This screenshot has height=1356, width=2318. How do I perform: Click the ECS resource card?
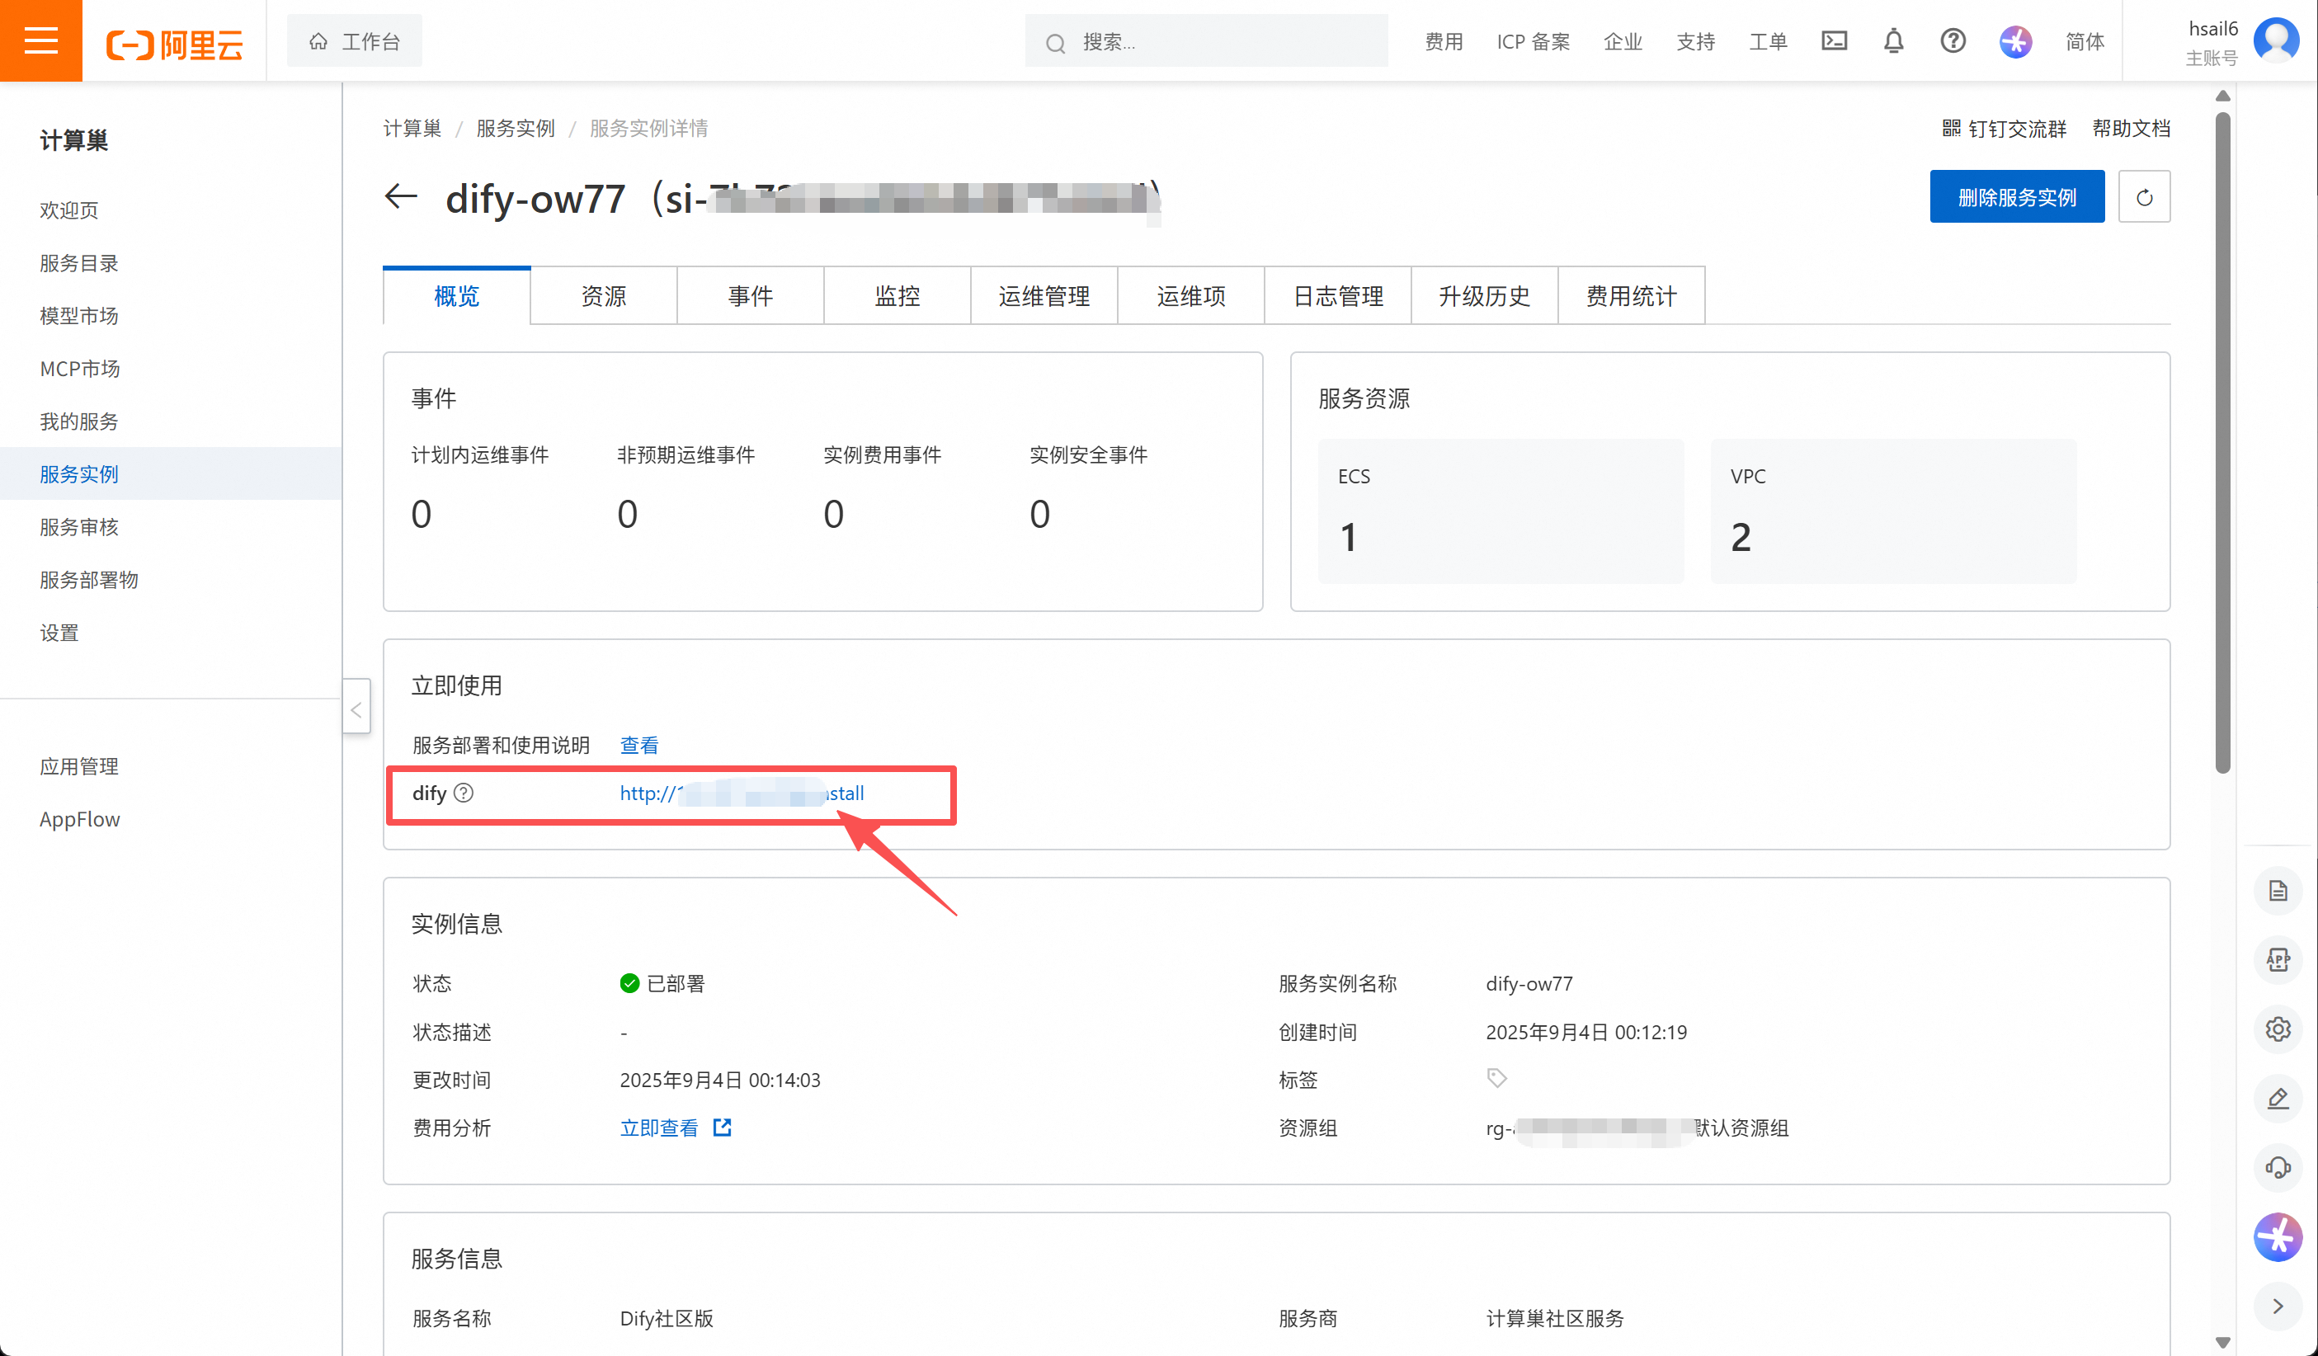(1501, 511)
